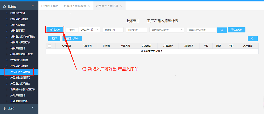
Task: Open 材料库存查询 in sidebar
Action: 18,49
